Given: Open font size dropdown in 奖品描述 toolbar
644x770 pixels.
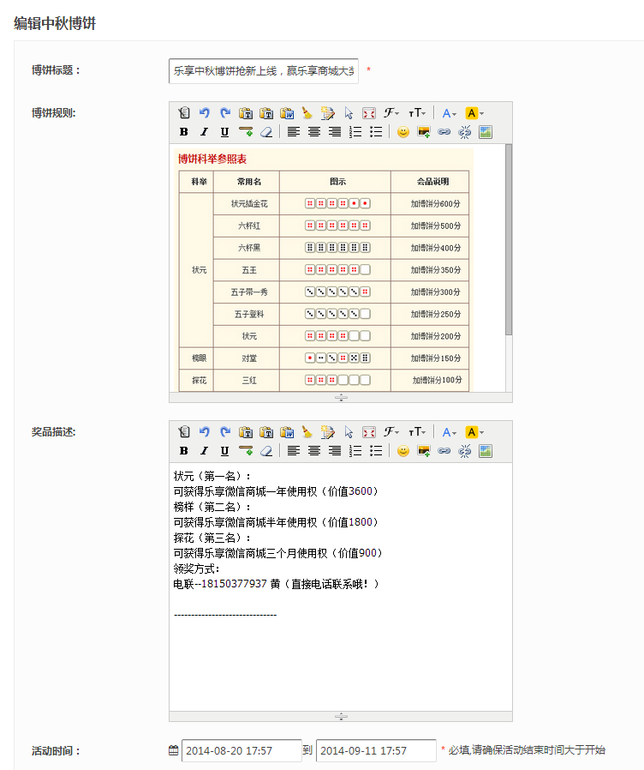Looking at the screenshot, I should [416, 432].
